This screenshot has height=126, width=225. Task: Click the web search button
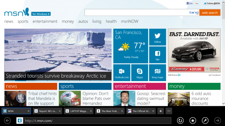tap(210, 13)
